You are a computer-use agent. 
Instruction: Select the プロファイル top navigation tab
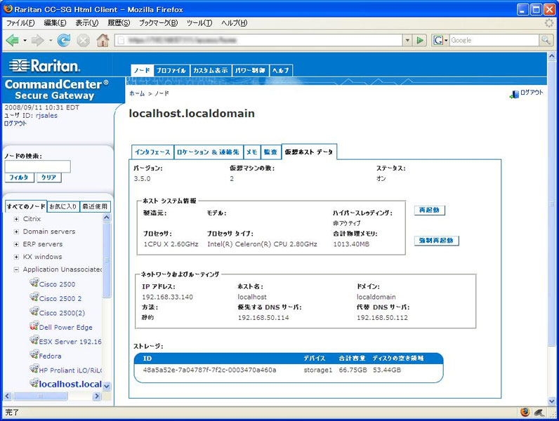tap(171, 70)
